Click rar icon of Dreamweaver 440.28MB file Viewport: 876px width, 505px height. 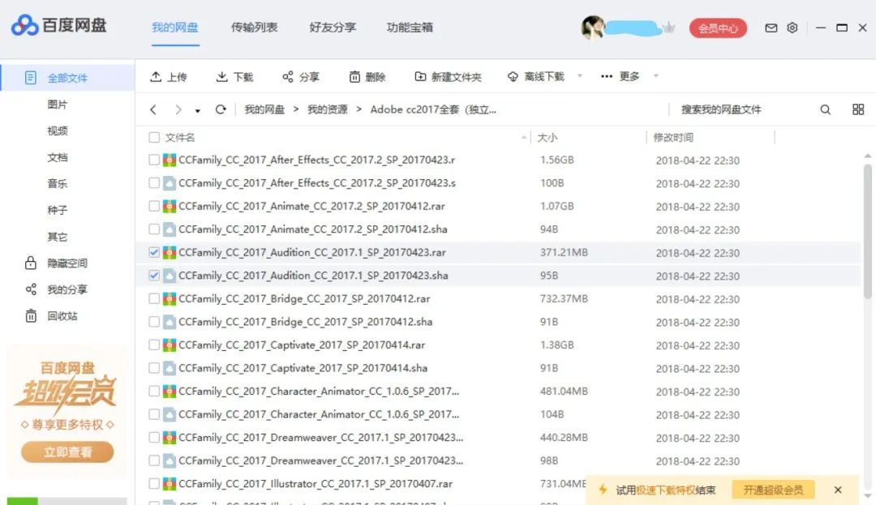tap(170, 438)
